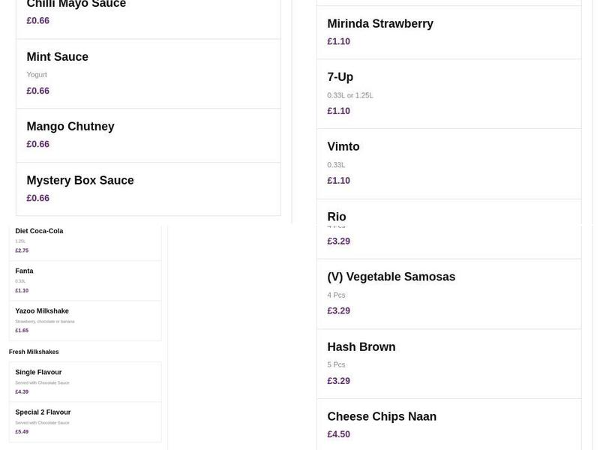Choose the Mango Chutney sauce
The image size is (600, 450).
[x=70, y=126]
